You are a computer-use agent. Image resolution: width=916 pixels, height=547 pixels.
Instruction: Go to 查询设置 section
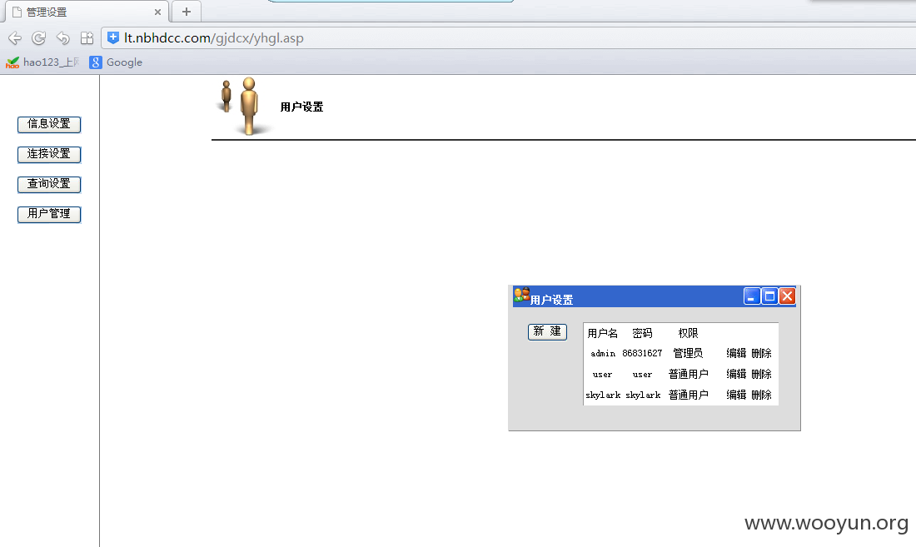pyautogui.click(x=49, y=185)
